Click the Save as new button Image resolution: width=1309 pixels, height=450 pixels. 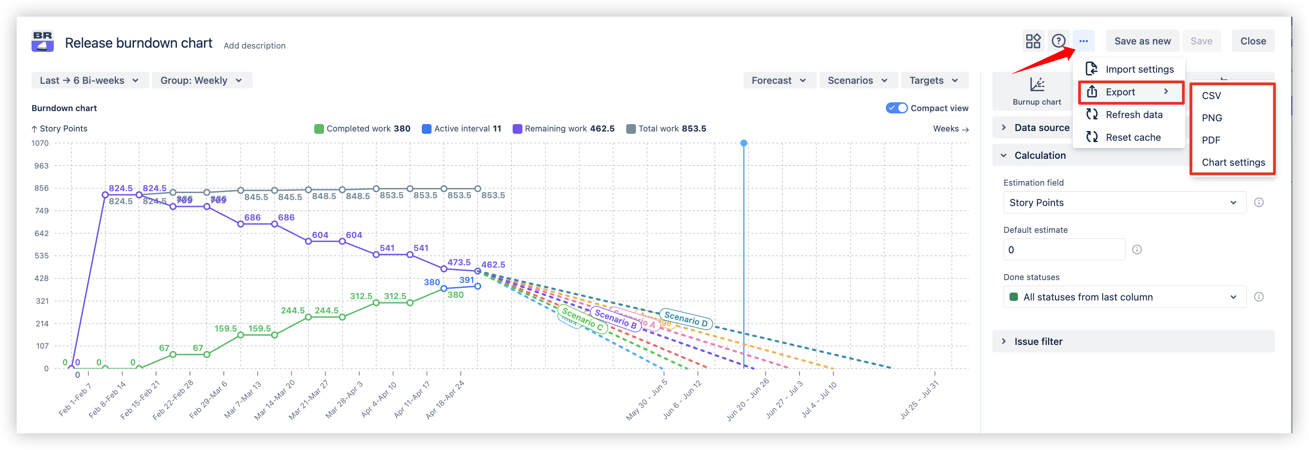click(x=1142, y=41)
